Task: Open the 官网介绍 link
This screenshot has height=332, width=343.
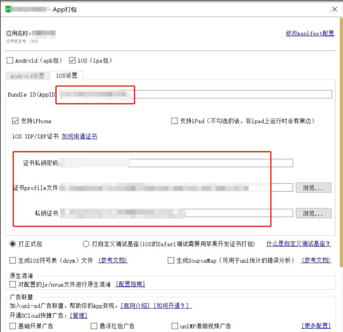Action: [x=135, y=305]
